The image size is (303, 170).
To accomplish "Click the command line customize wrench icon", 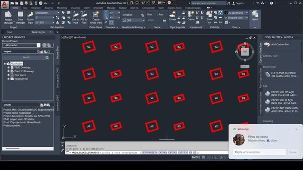I will 62,150.
